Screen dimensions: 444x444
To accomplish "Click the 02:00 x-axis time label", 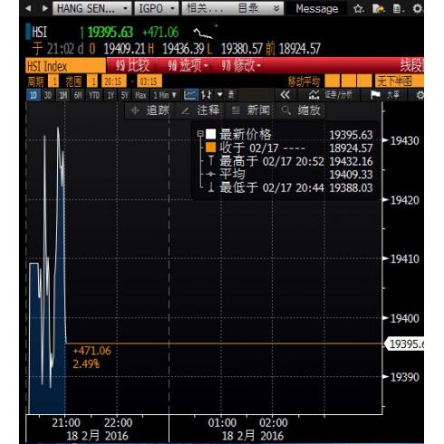I will click(x=274, y=422).
